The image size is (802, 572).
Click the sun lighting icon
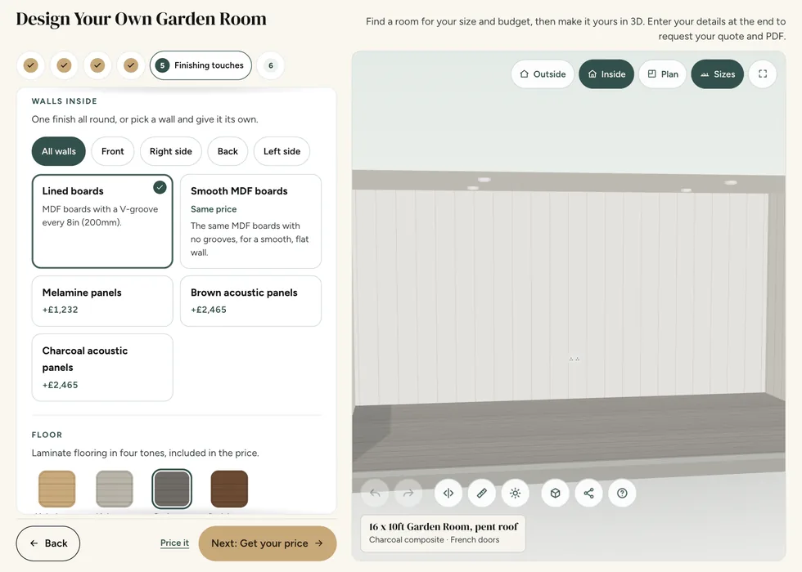[515, 493]
